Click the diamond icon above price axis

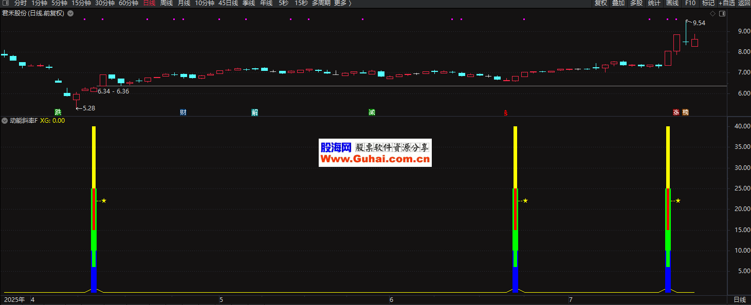click(712, 14)
